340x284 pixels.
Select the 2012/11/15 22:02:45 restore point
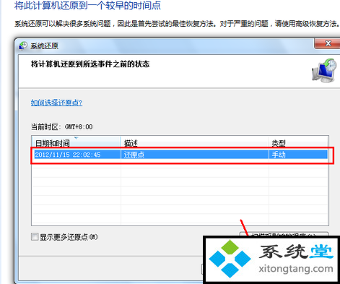click(180, 155)
